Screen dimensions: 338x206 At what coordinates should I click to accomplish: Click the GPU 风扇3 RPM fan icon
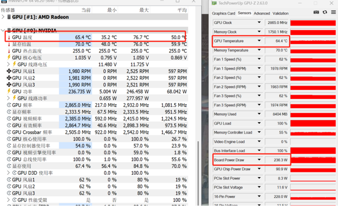tap(9, 85)
